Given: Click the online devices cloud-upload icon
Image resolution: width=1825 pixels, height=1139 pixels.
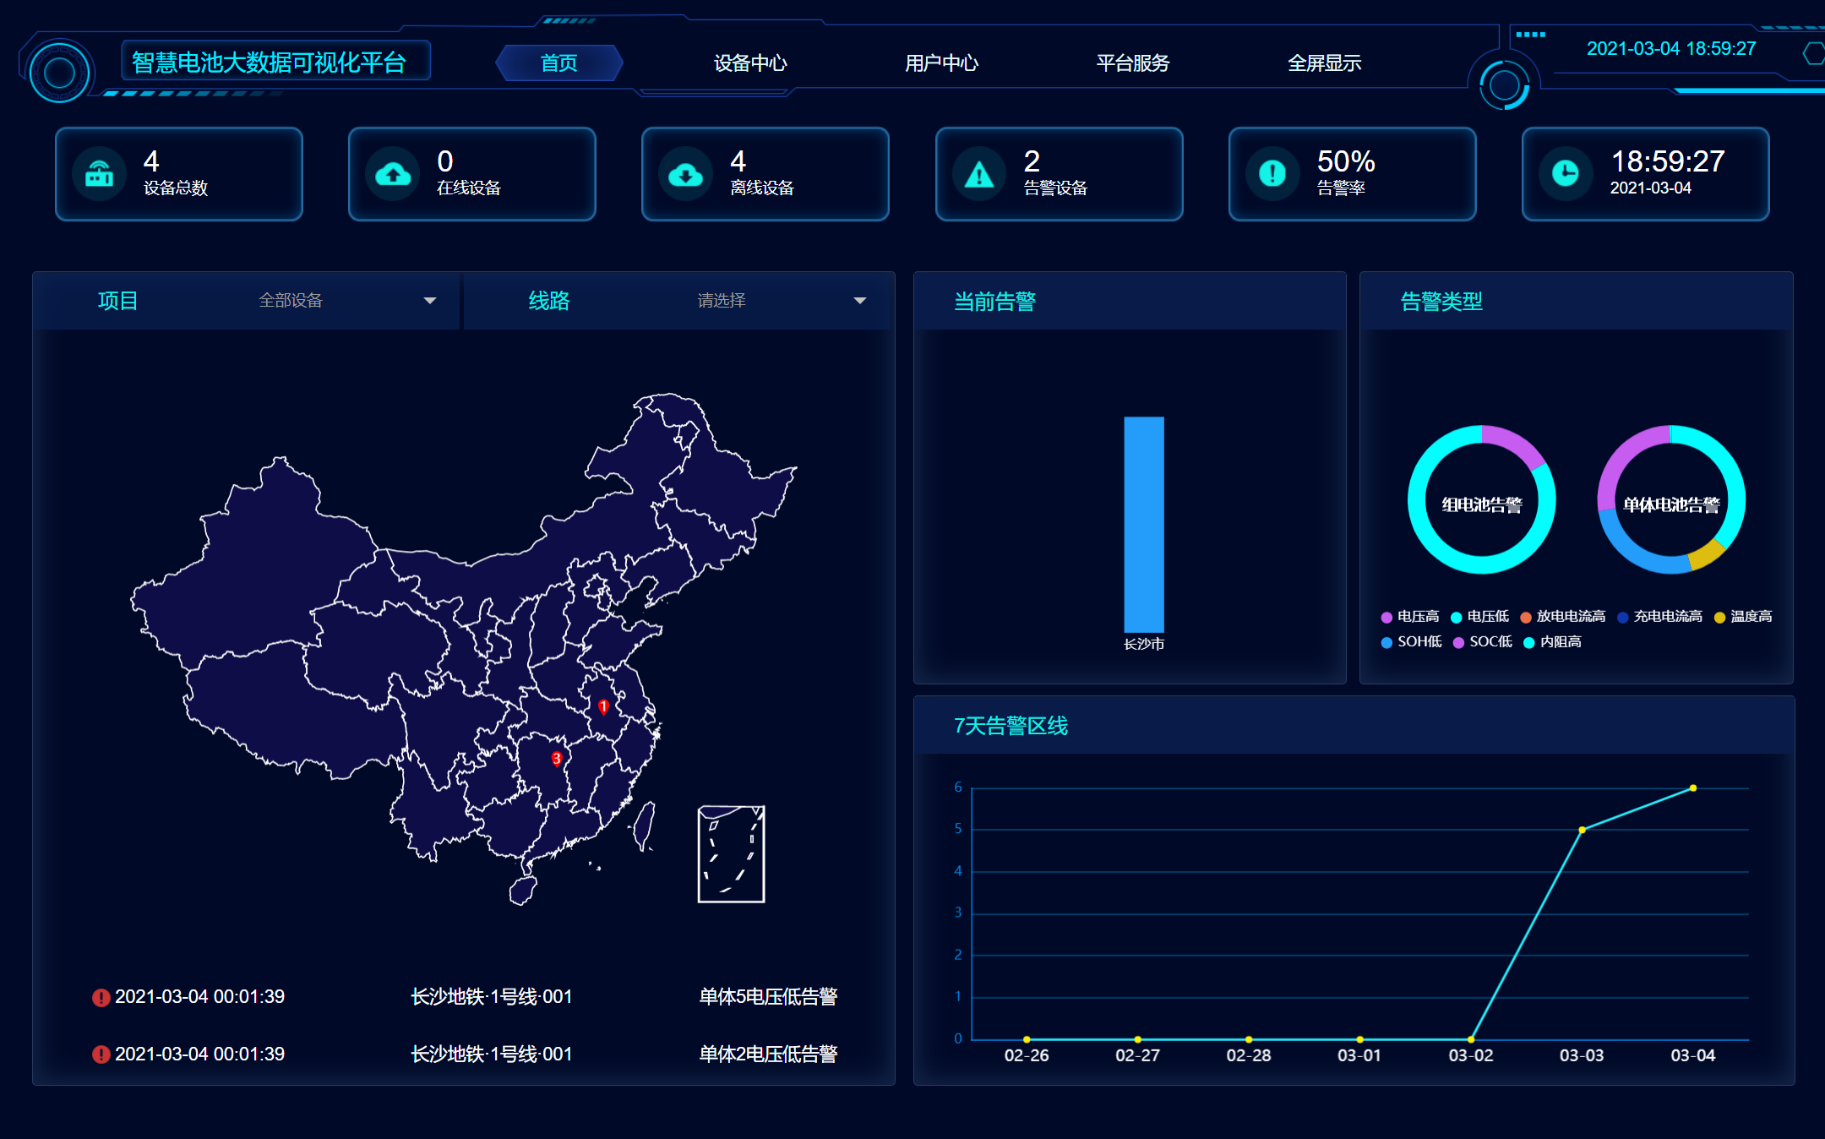Looking at the screenshot, I should [393, 174].
